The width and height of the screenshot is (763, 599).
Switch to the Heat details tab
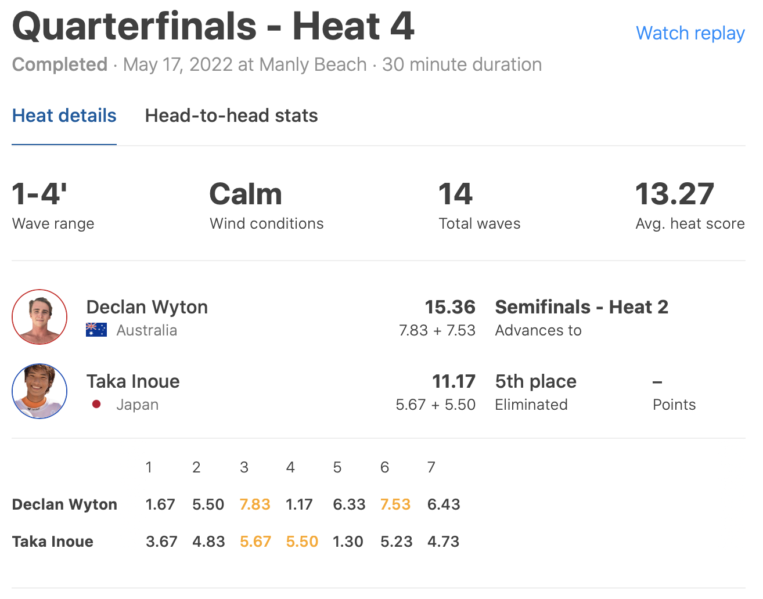coord(64,116)
